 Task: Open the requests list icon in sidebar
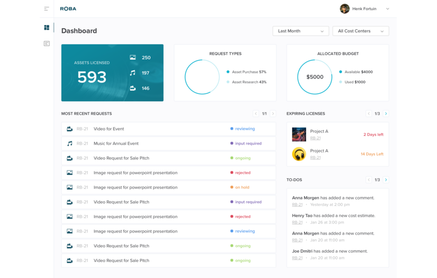click(47, 43)
